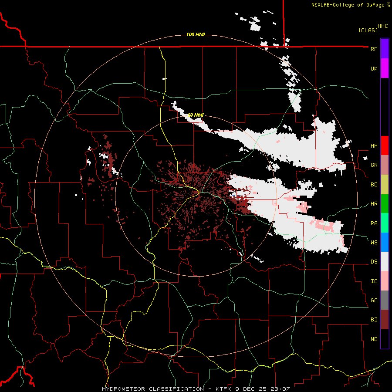Click the '50 NMI' range ring label
Image resolution: width=392 pixels, height=392 pixels.
[196, 115]
